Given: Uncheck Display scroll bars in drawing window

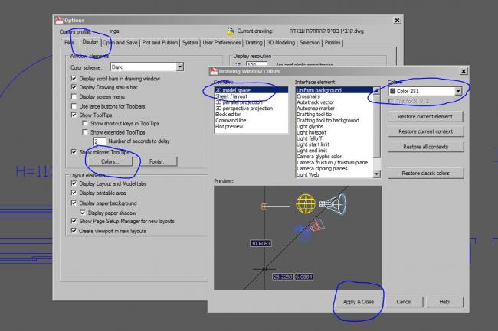Looking at the screenshot, I should [x=74, y=78].
